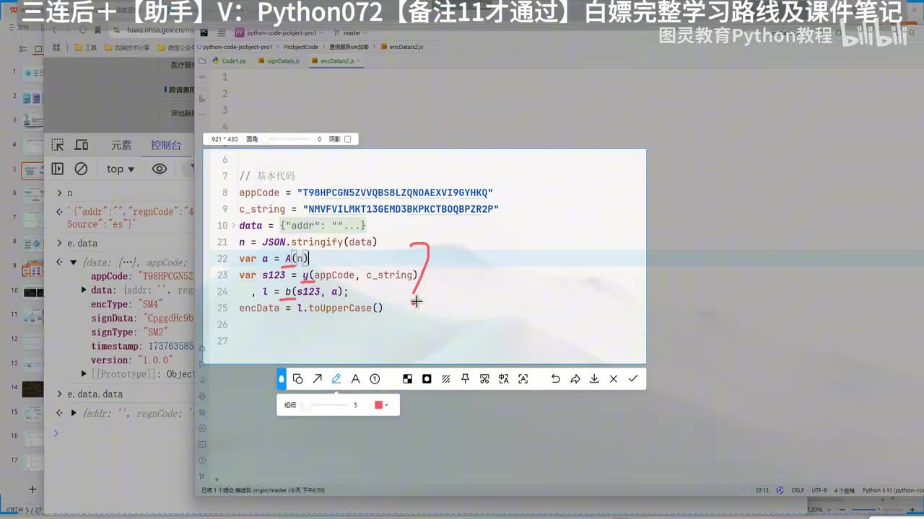
Task: Close the encDataJs2.js editor tab
Action: pos(358,61)
